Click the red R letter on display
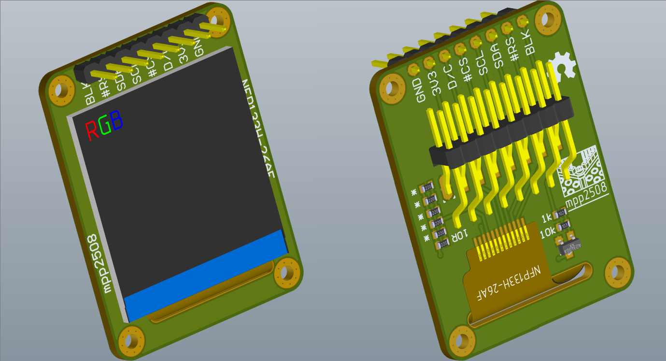Viewport: 666px width, 361px height. (91, 130)
